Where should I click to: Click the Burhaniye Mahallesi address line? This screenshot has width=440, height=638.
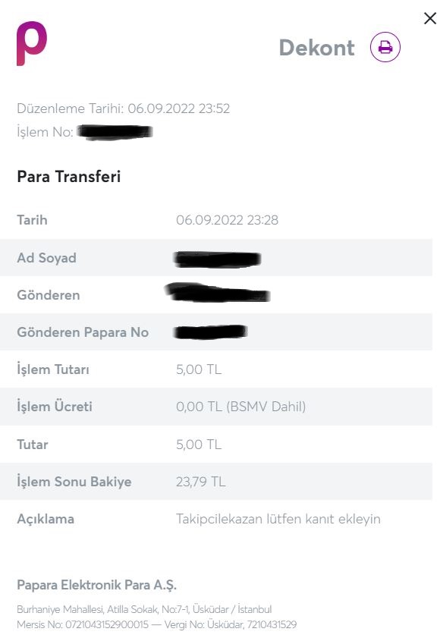tap(144, 609)
